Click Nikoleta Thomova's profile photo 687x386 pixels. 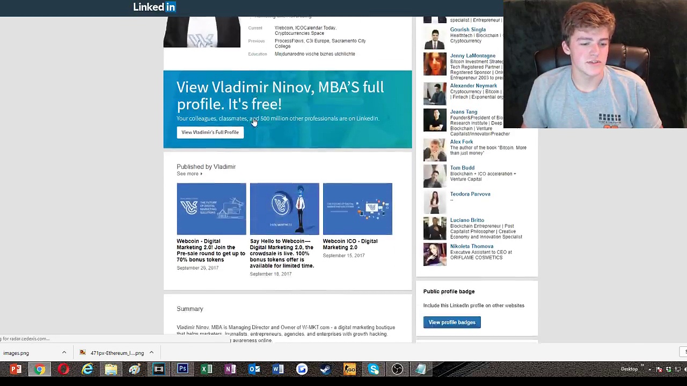click(x=435, y=255)
